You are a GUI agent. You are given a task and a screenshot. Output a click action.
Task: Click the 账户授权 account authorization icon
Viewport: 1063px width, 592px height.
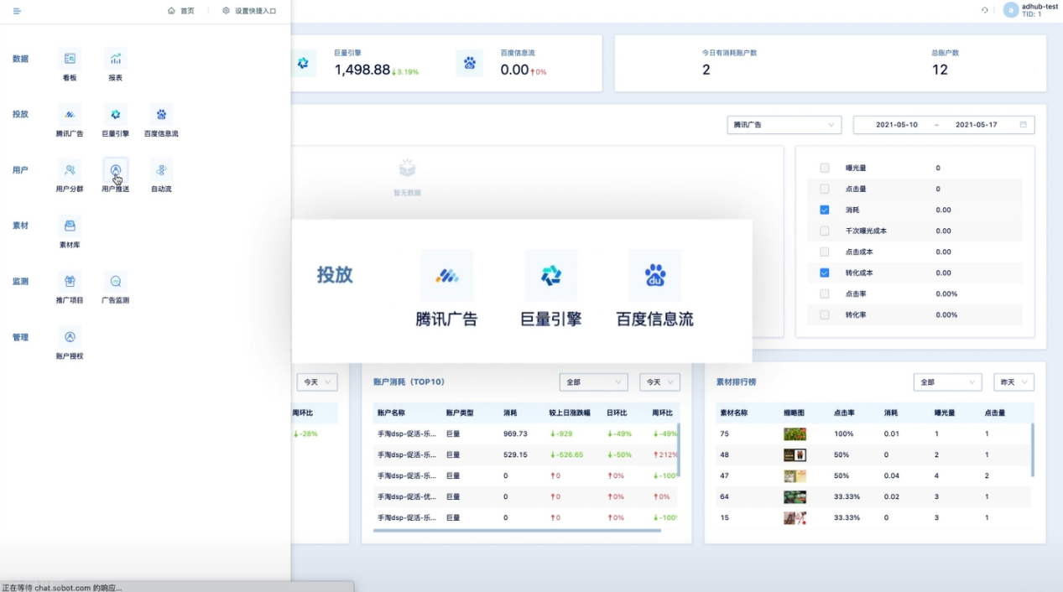[70, 337]
